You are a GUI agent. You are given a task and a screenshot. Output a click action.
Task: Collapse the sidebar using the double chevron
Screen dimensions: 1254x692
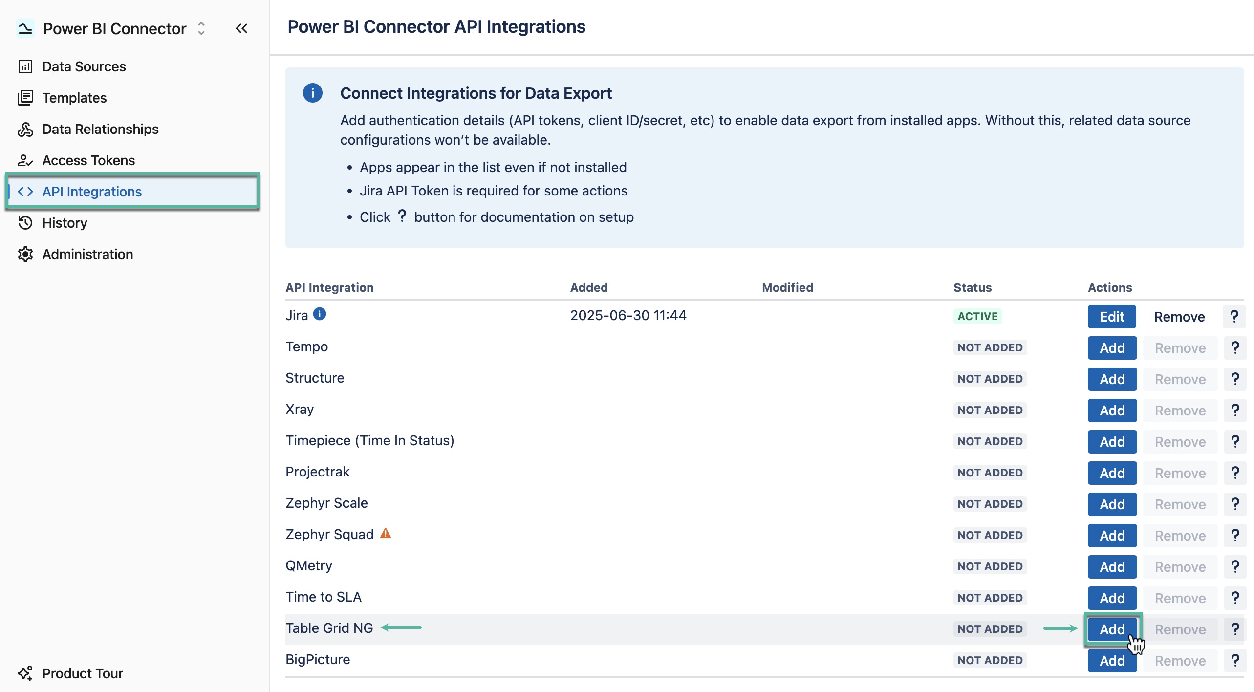(x=241, y=28)
